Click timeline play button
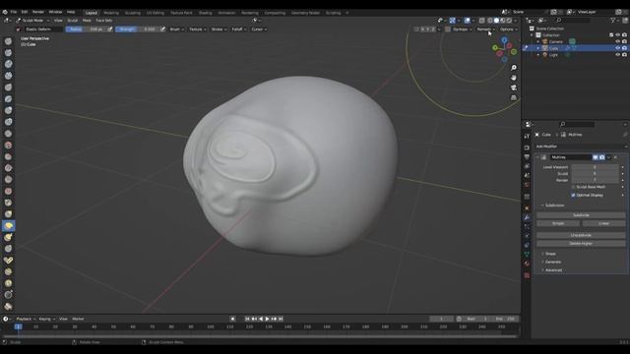 (267, 319)
